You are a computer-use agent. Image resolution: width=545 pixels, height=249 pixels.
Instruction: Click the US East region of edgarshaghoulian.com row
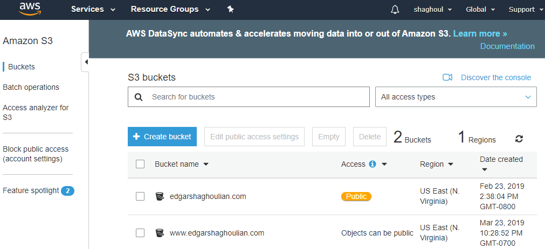point(440,197)
